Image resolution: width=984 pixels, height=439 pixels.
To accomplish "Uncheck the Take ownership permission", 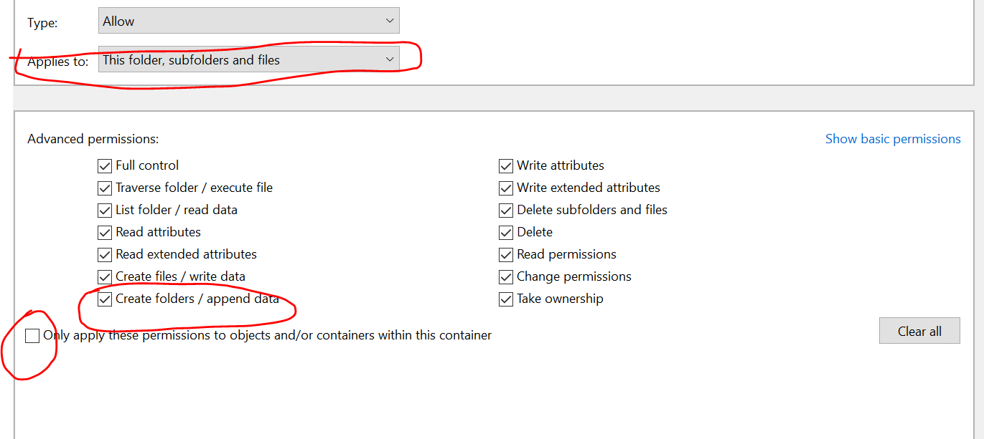I will (506, 299).
